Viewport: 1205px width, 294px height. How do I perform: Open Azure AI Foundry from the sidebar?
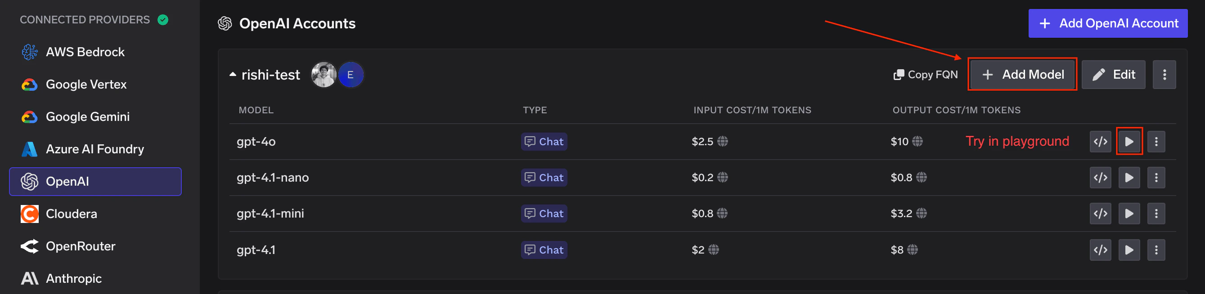point(94,149)
